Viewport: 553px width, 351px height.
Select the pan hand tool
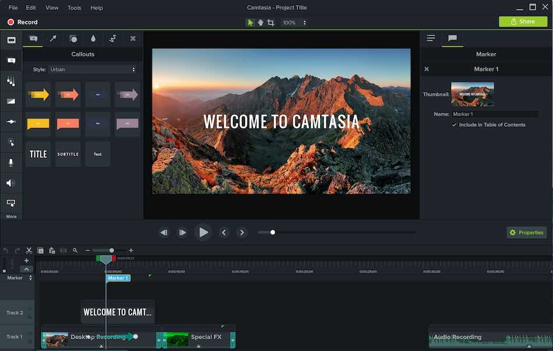tap(260, 23)
